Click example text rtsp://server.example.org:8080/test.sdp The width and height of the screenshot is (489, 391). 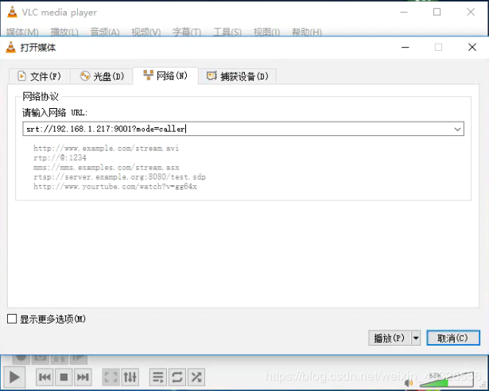click(119, 176)
